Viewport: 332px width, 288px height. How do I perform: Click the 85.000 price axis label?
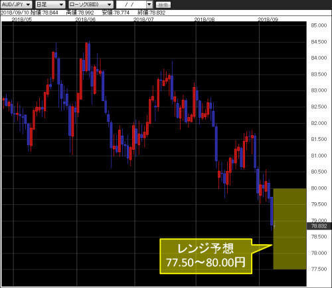click(319, 25)
